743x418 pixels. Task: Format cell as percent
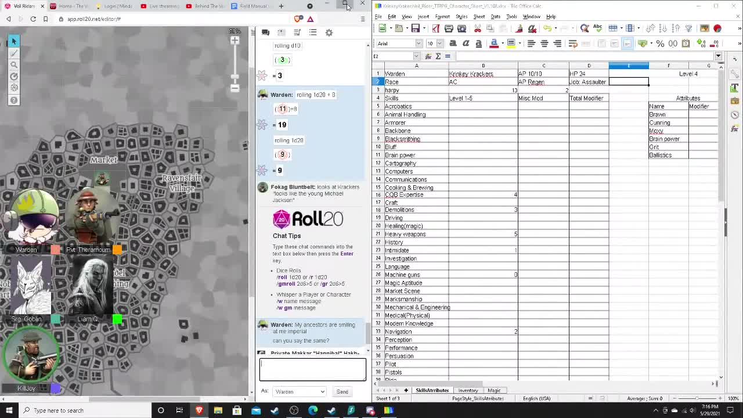pos(660,44)
